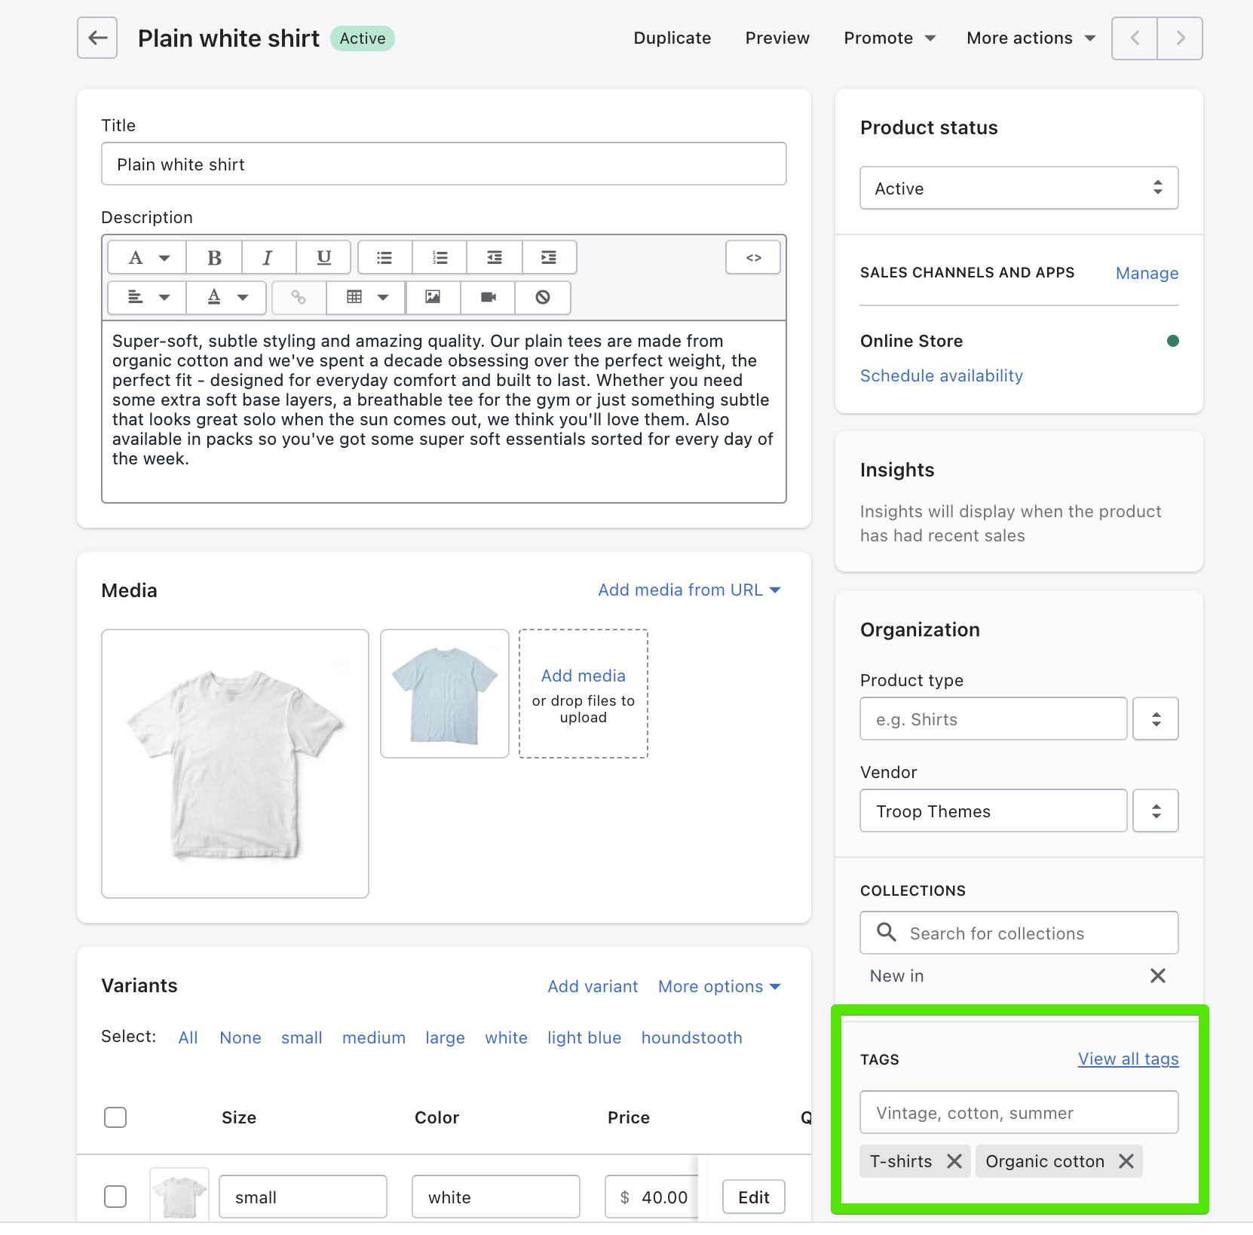Expand More options in Variants
The height and width of the screenshot is (1235, 1253).
point(719,986)
